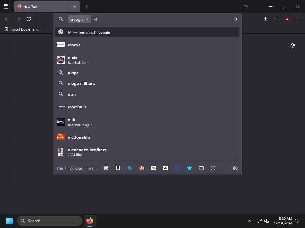305x228 pixels.
Task: Click the forward navigation arrow
Action: point(18,19)
